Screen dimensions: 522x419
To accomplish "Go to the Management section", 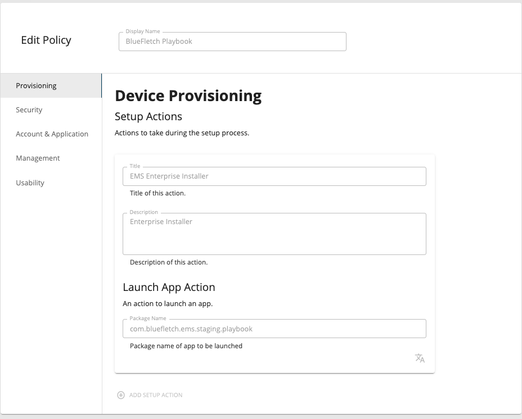I will [x=51, y=158].
